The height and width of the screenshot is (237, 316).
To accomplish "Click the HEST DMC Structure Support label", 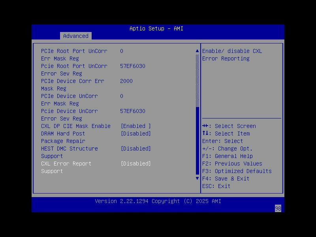I will [70, 152].
